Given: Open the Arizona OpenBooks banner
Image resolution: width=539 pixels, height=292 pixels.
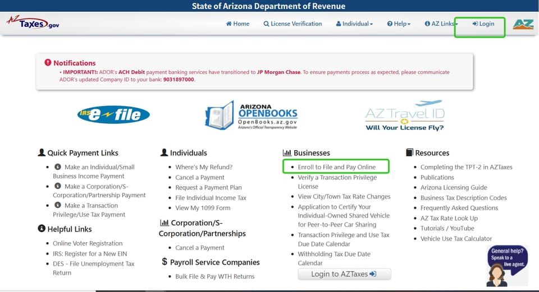Looking at the screenshot, I should point(252,115).
